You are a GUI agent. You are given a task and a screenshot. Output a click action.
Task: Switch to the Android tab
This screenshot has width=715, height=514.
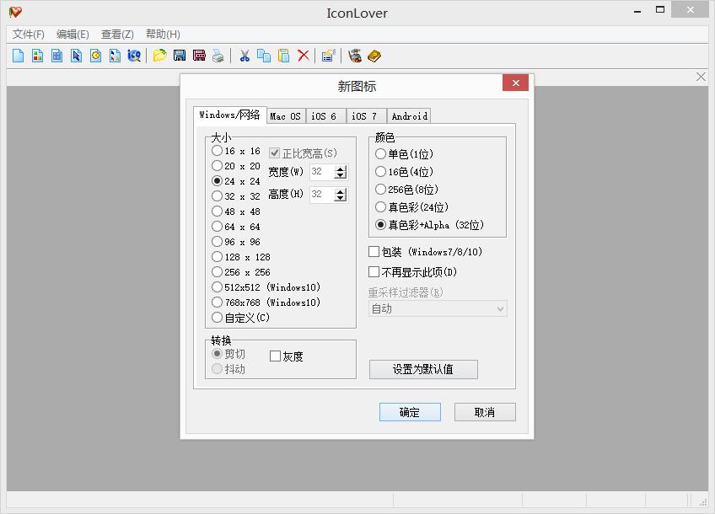(x=408, y=115)
